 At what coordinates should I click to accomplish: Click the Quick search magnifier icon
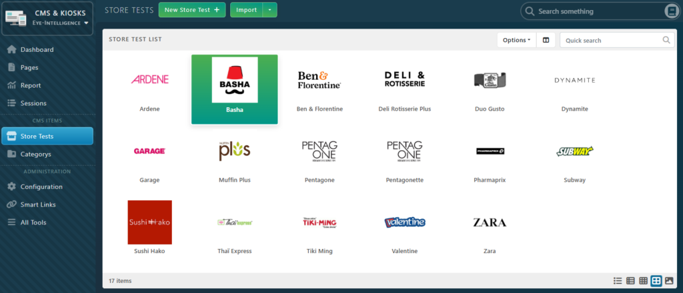(x=666, y=40)
